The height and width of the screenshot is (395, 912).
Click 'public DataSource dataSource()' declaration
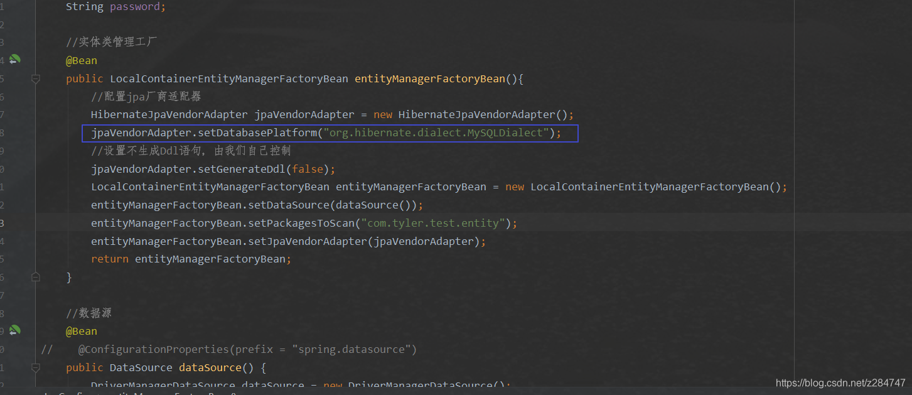click(160, 367)
